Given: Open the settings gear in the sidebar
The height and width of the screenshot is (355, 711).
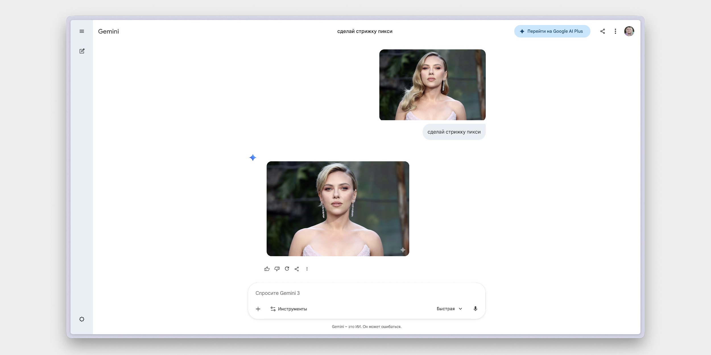Looking at the screenshot, I should tap(82, 319).
